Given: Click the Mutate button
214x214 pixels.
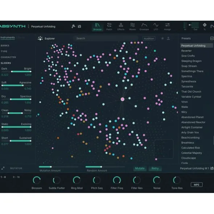Looking at the screenshot, I should 140,168.
